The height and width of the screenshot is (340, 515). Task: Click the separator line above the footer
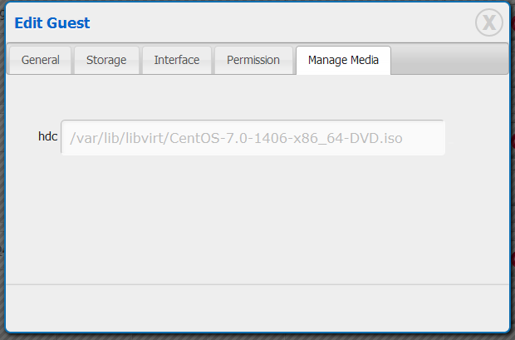point(257,284)
